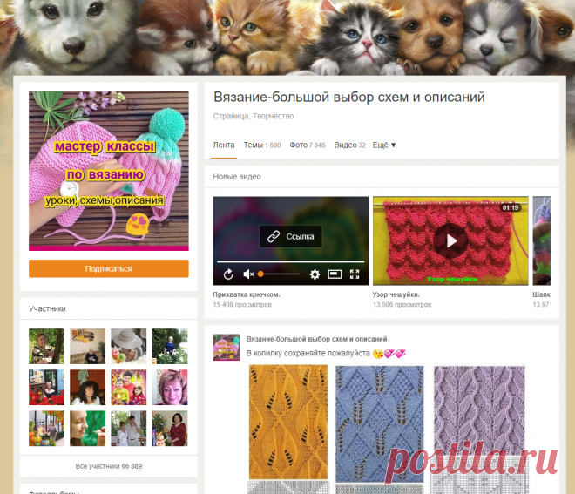Click the group avatar beside the post
This screenshot has width=575, height=494.
227,347
